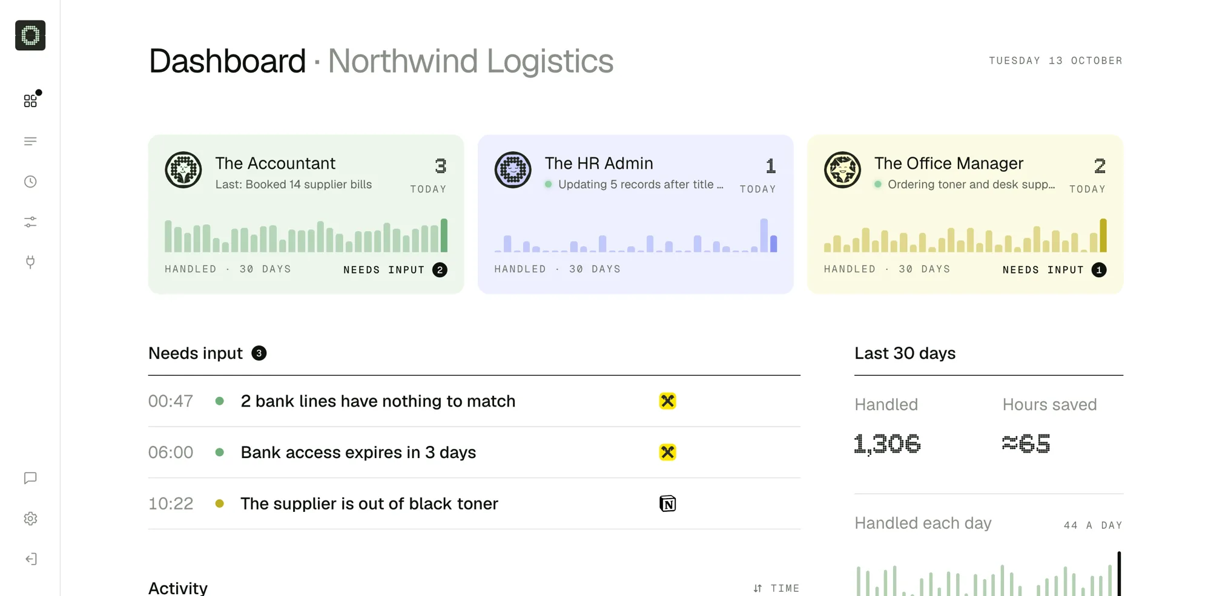Click the Activity section heading
The width and height of the screenshot is (1211, 596).
pos(178,588)
